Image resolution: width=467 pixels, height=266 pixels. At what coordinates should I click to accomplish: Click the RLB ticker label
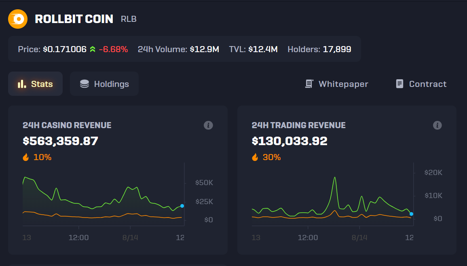129,19
